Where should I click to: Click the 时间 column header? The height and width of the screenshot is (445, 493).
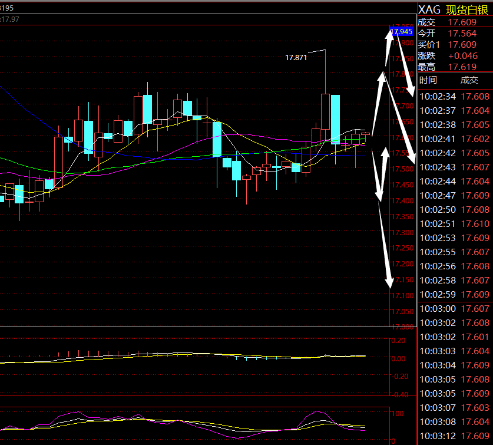click(428, 80)
